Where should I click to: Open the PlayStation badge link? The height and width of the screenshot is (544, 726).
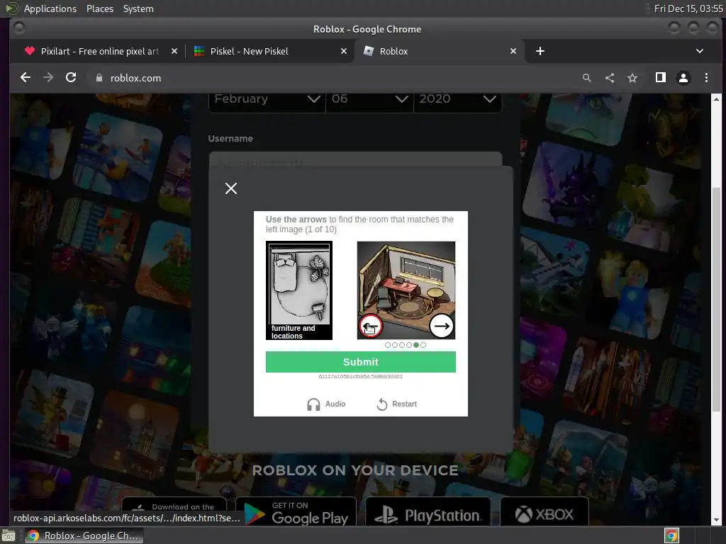coord(428,511)
